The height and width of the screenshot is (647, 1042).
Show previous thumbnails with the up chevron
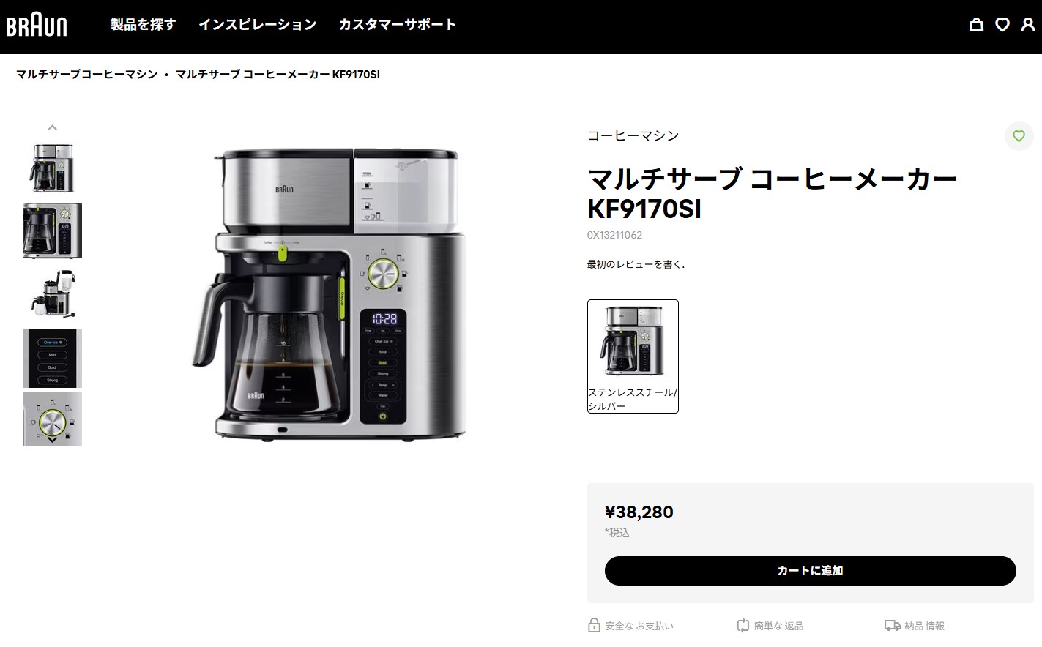(52, 128)
